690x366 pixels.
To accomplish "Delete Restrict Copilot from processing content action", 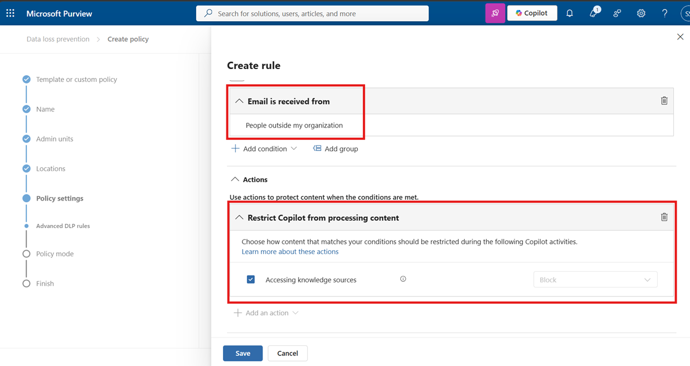I will coord(664,217).
